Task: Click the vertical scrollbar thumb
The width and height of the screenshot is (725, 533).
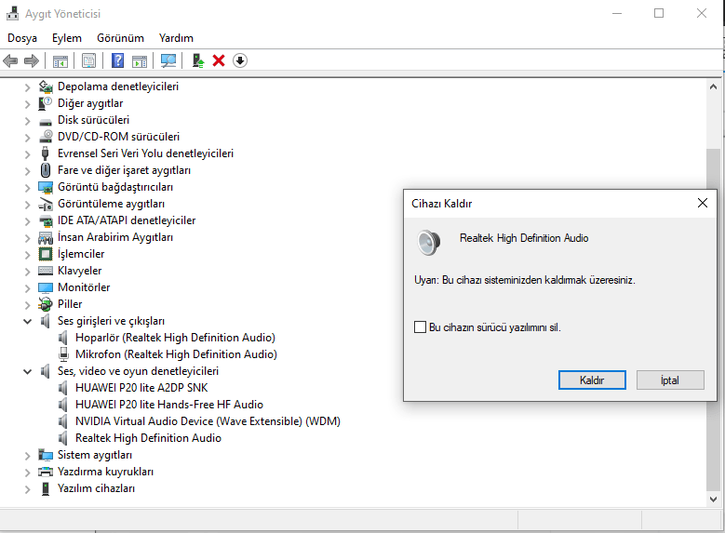Action: click(x=713, y=319)
